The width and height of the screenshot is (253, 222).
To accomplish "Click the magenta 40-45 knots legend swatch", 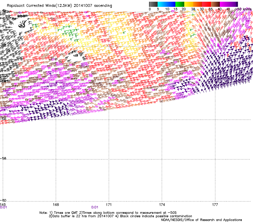I will point(224,4).
